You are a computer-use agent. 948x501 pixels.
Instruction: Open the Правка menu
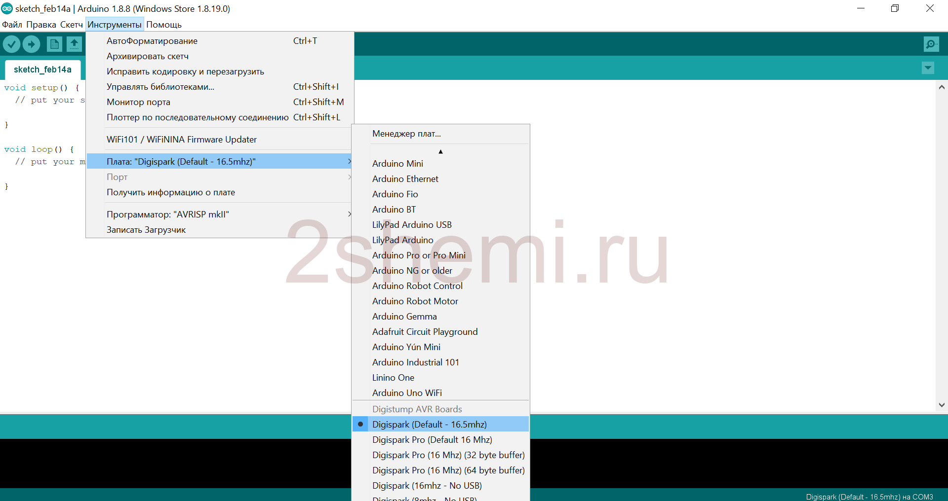click(x=41, y=25)
